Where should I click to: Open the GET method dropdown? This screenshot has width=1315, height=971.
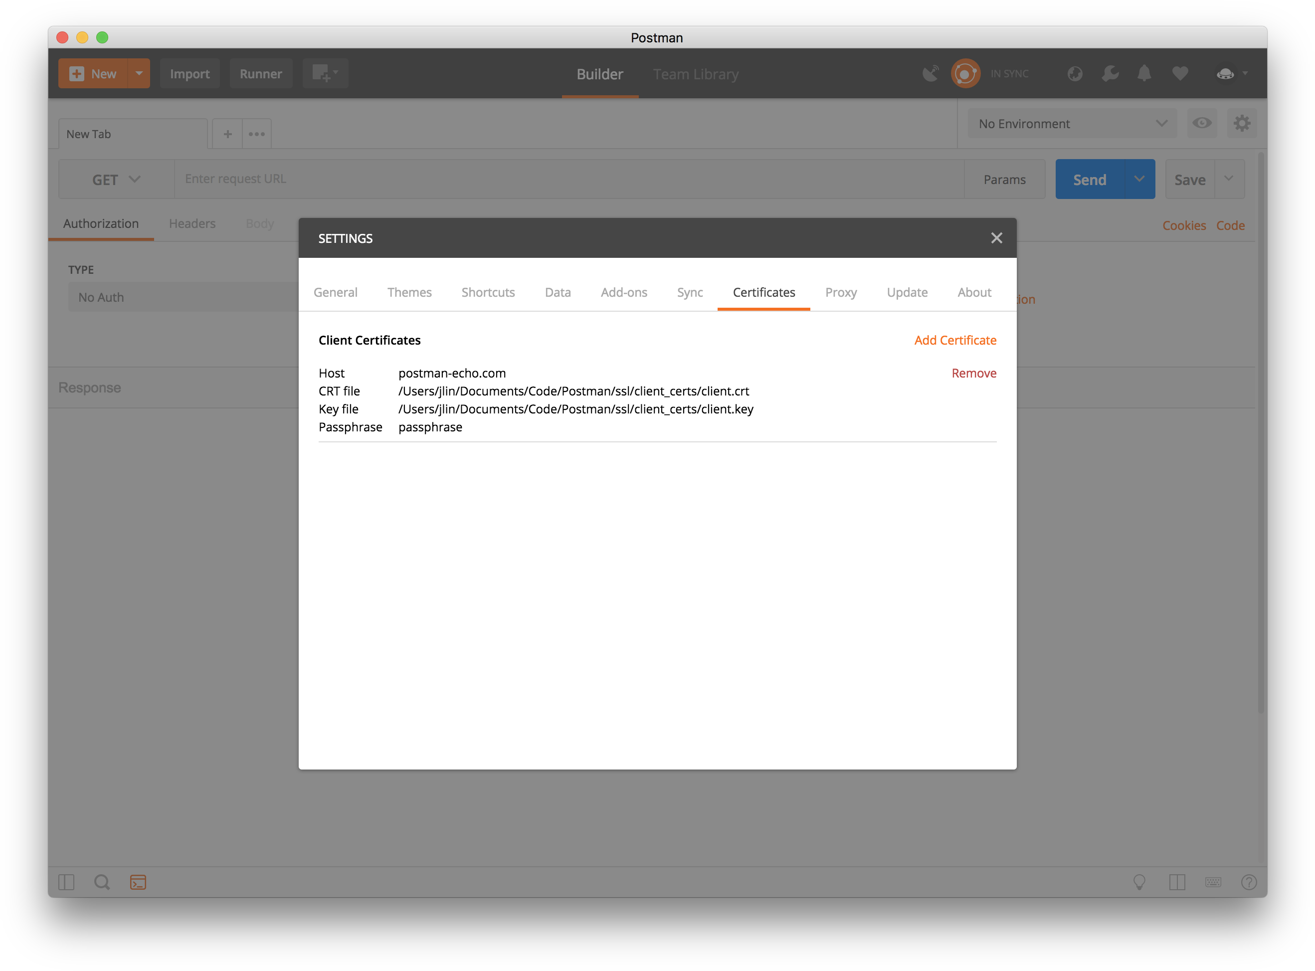point(116,179)
